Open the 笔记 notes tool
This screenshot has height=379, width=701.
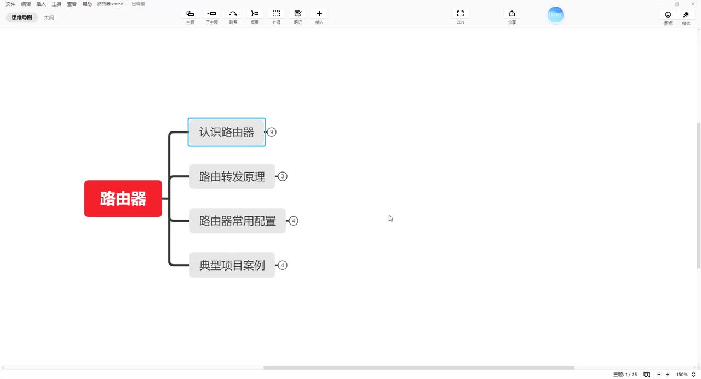(x=298, y=14)
